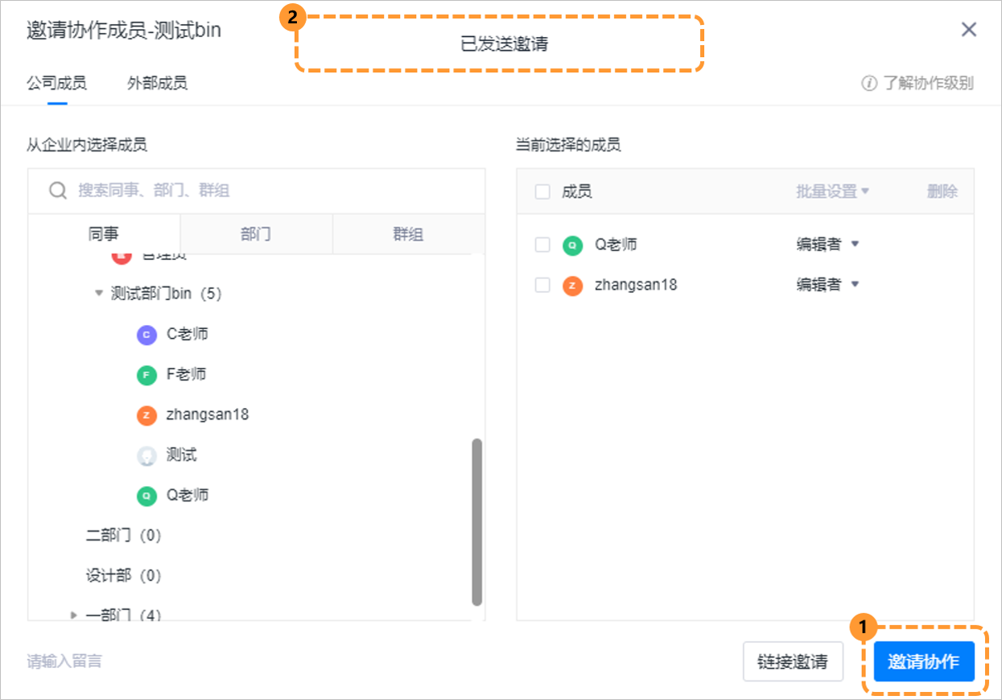The image size is (1002, 700).
Task: Click Q老师's green avatar in the member tree
Action: 147,496
